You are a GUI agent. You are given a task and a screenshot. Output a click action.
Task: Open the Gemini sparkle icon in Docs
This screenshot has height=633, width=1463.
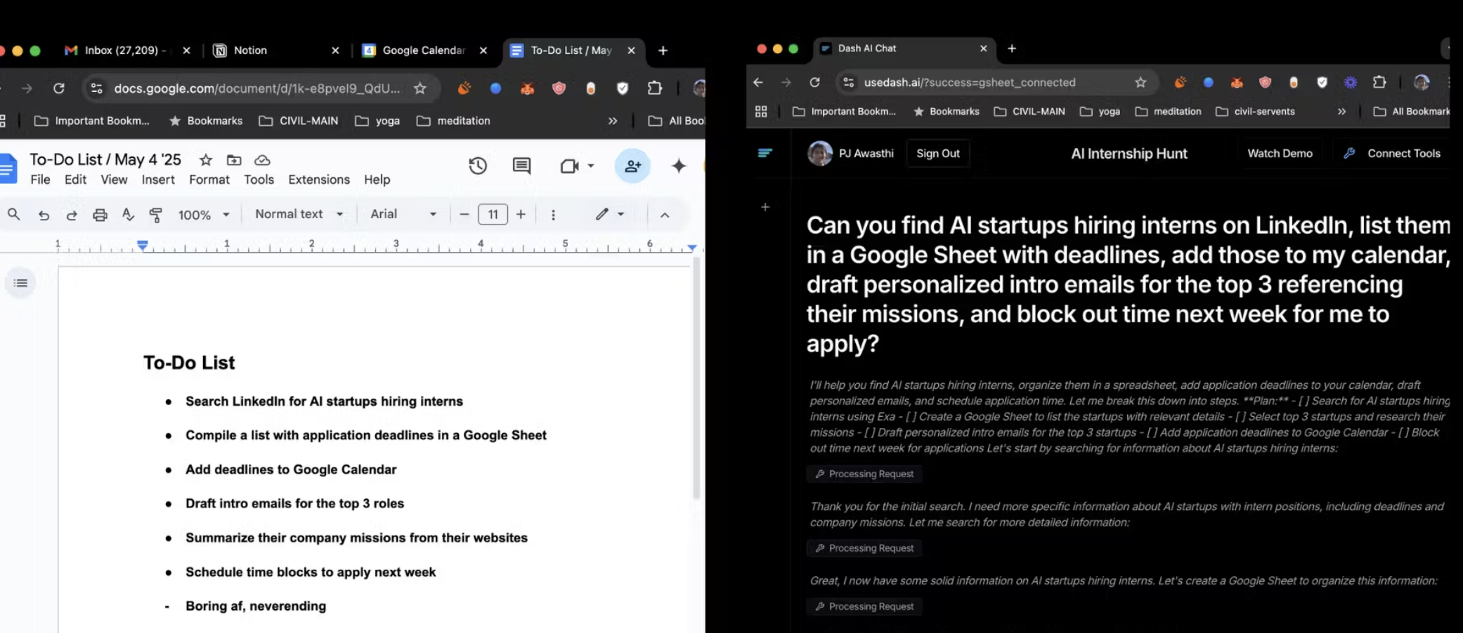[679, 166]
